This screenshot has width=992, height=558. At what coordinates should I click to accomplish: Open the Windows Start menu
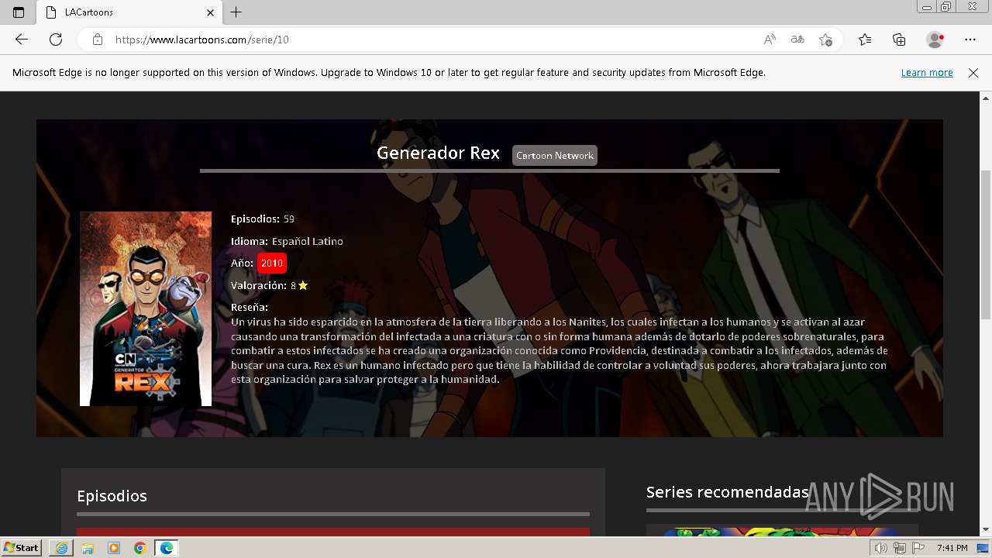point(21,547)
